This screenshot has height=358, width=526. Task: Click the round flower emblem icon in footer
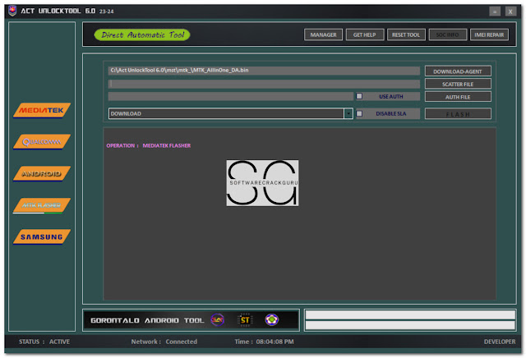(272, 319)
